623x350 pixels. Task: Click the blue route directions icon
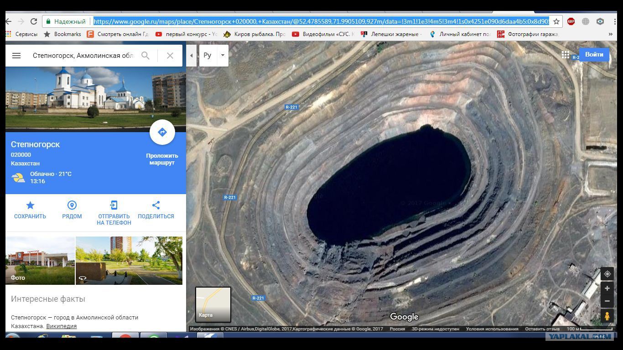tap(162, 132)
